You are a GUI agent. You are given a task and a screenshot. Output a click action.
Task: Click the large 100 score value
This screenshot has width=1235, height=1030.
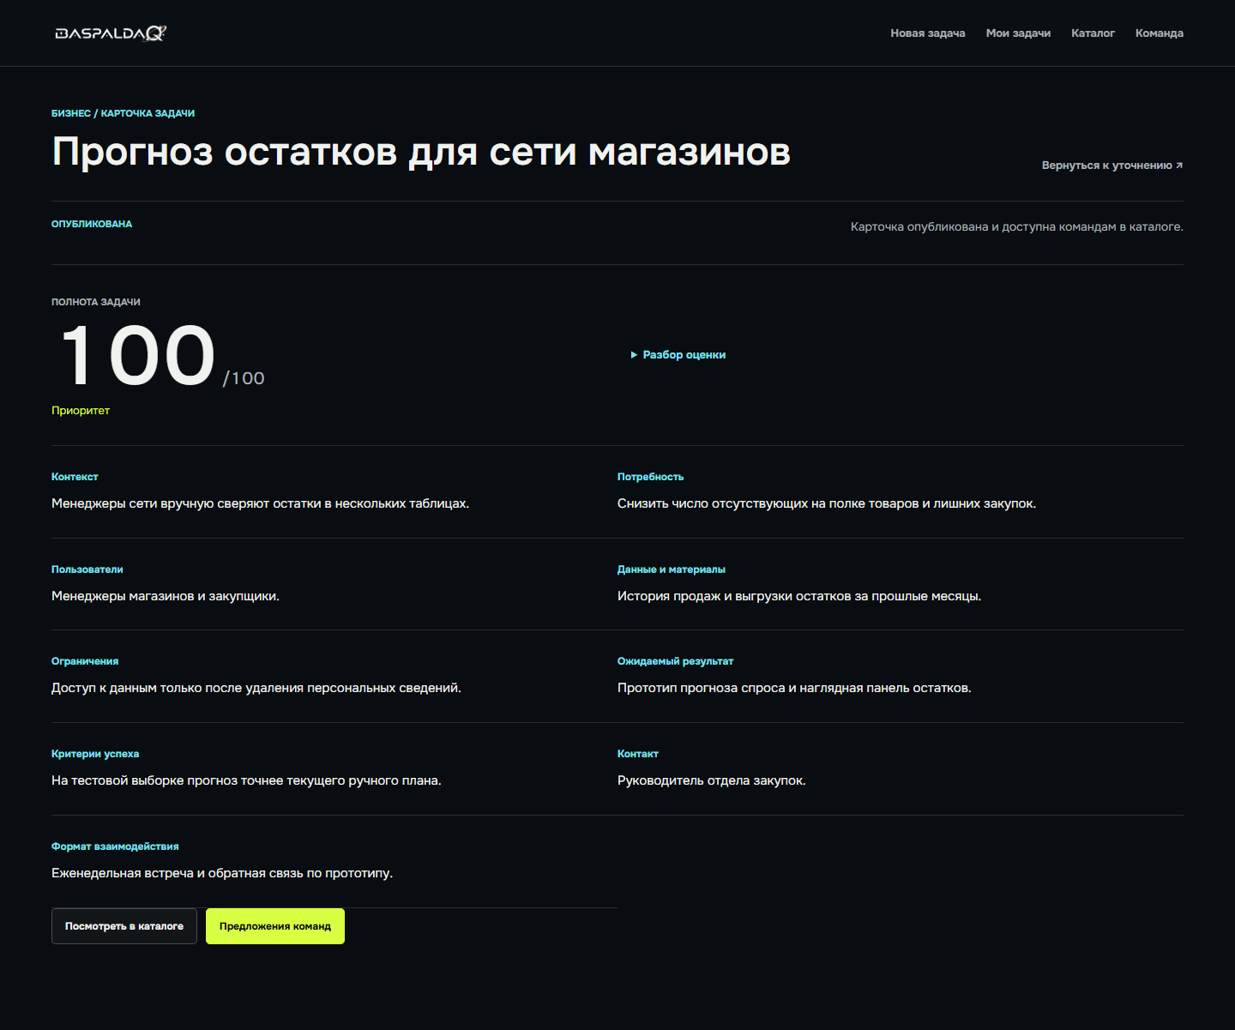tap(137, 355)
